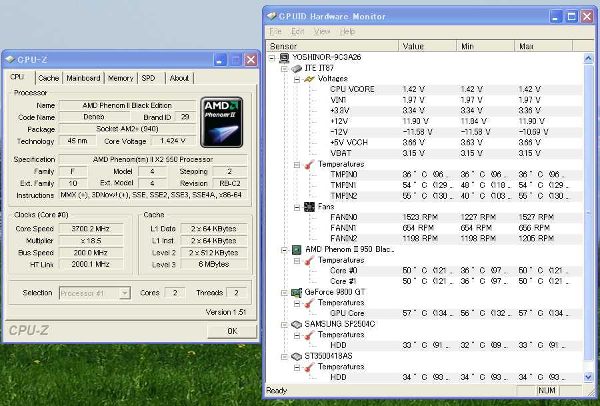Switch to the Mainboard tab in CPU-Z
This screenshot has width=600, height=406.
point(83,78)
